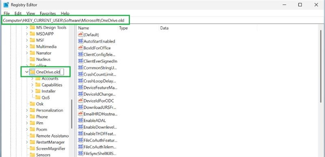Expand the Accounts subkey
The height and width of the screenshot is (157, 325).
point(32,78)
